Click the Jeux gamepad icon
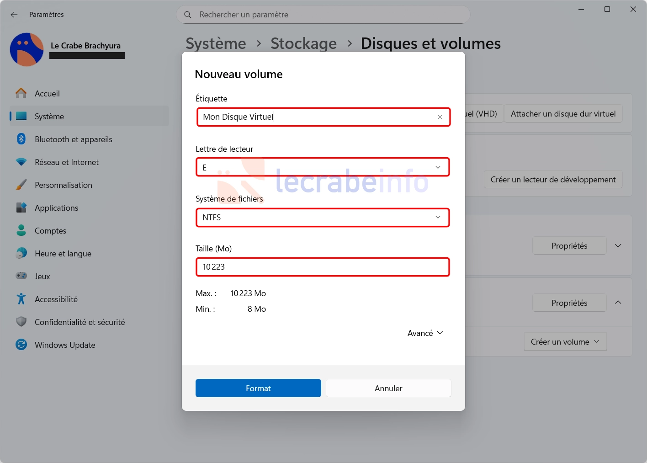Image resolution: width=647 pixels, height=463 pixels. click(x=21, y=276)
